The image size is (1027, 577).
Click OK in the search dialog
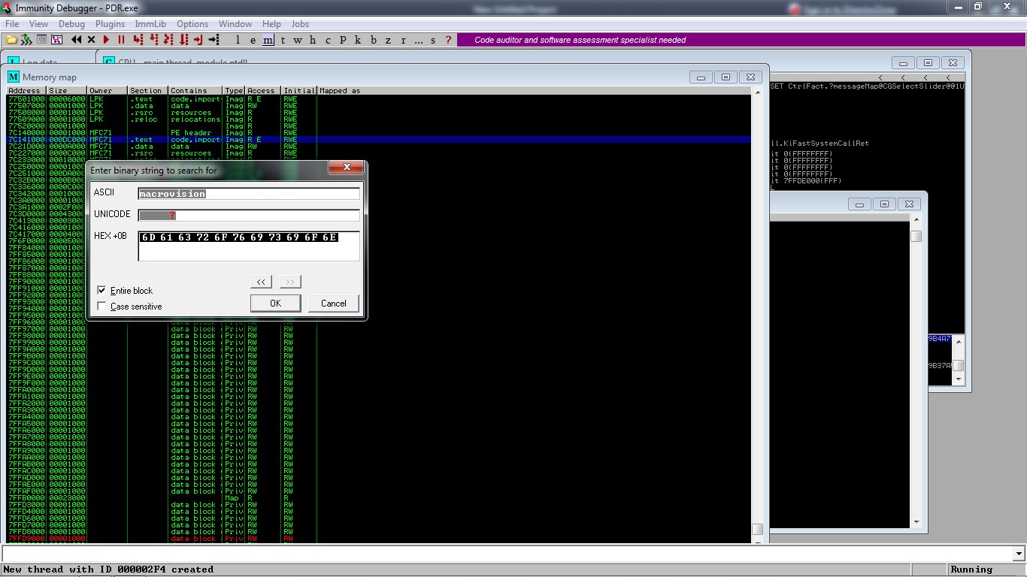click(x=275, y=304)
